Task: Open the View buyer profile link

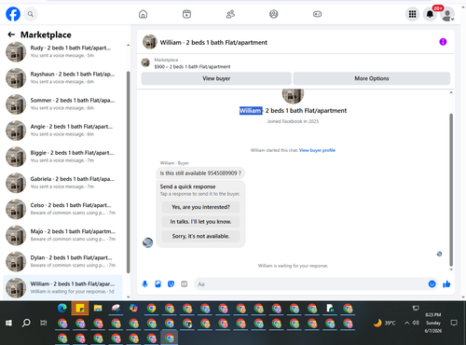Action: point(317,150)
